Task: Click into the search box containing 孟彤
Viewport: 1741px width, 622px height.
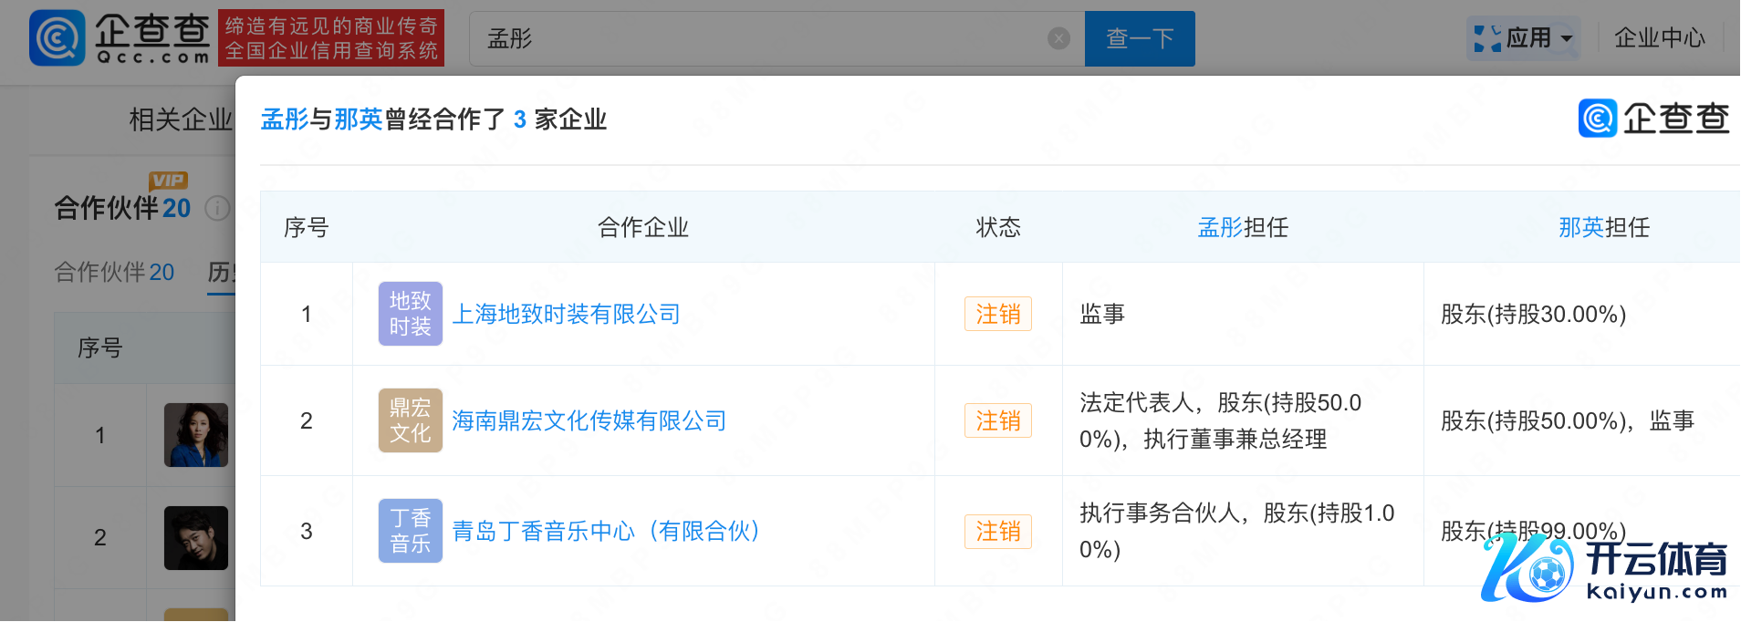Action: pos(757,38)
